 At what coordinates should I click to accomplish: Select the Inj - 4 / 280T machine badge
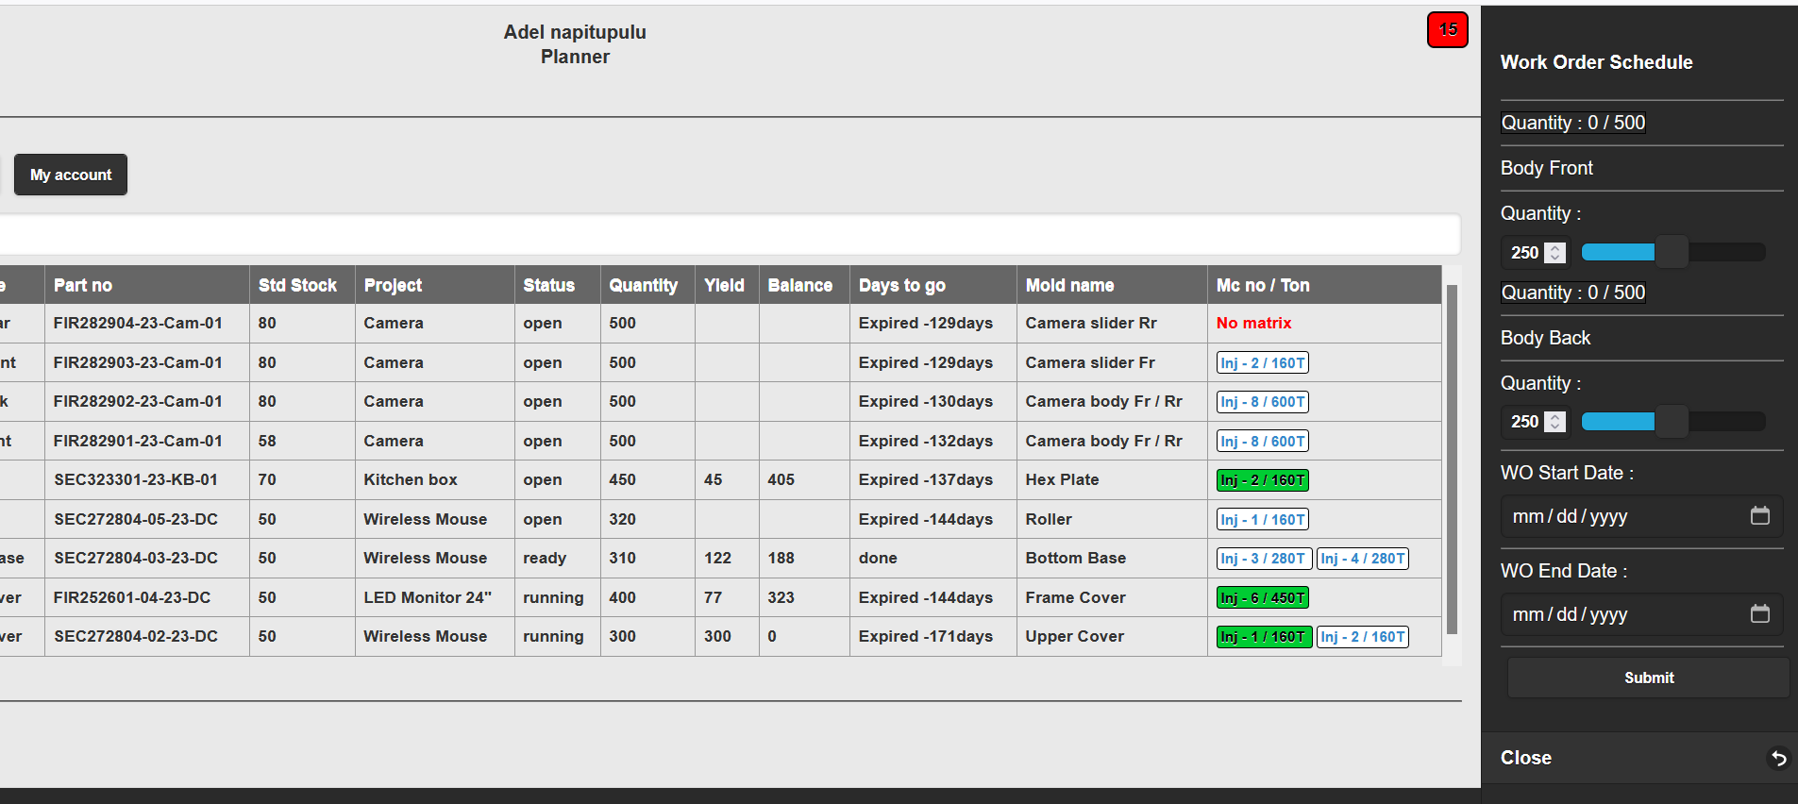[x=1362, y=559]
